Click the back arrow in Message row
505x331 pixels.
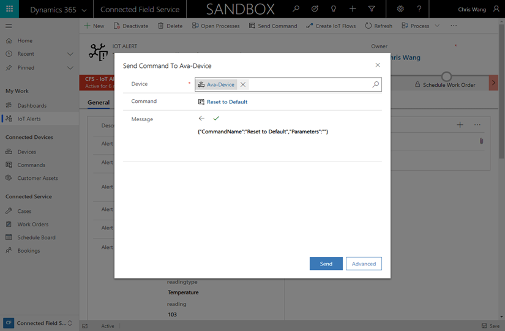pyautogui.click(x=201, y=119)
